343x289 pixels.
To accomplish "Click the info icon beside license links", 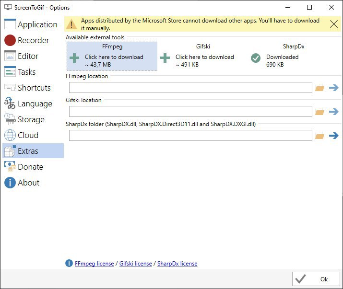I will pyautogui.click(x=69, y=263).
